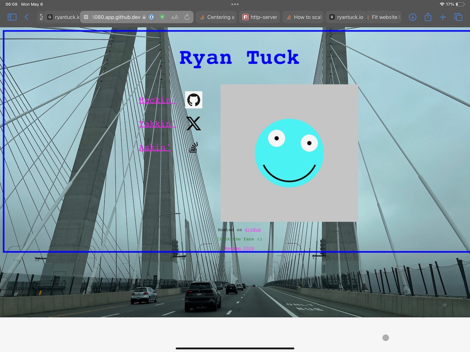Open the "Fit website" tab
Screen dimensions: 470x352
(384, 17)
